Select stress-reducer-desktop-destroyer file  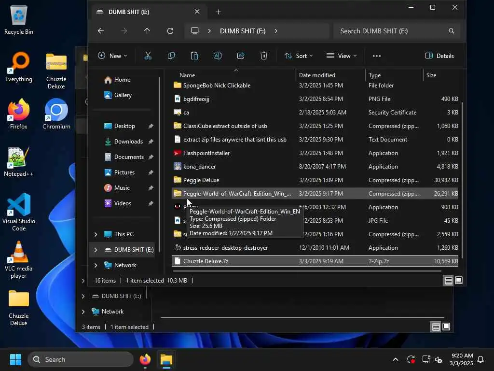[315, 248]
